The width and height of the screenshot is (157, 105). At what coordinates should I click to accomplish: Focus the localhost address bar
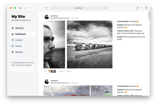78,8
